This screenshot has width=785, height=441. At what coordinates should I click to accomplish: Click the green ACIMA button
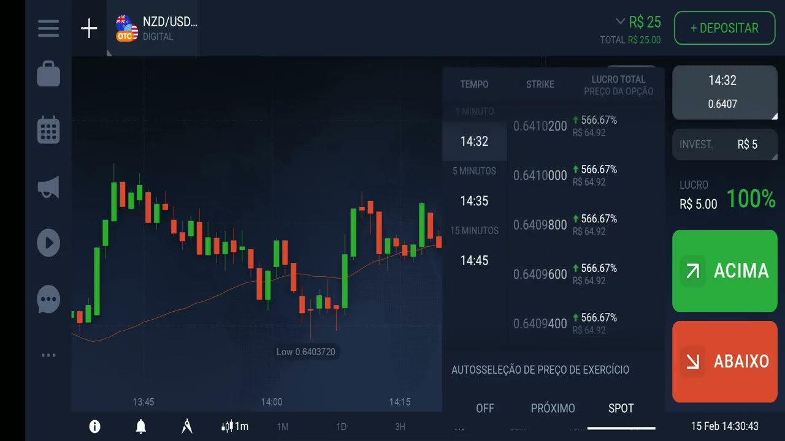coord(724,271)
